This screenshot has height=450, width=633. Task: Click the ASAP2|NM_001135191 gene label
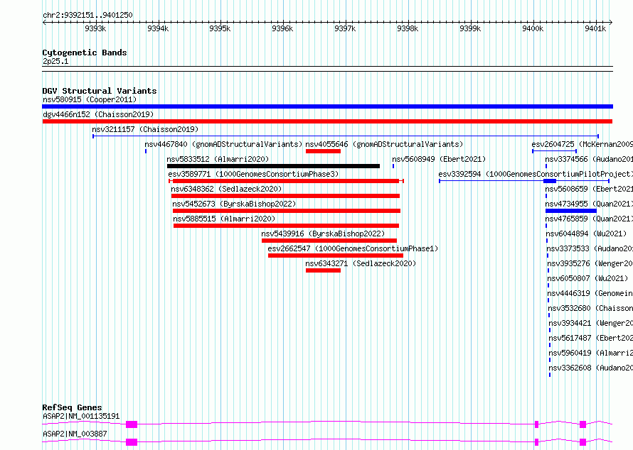pos(81,416)
